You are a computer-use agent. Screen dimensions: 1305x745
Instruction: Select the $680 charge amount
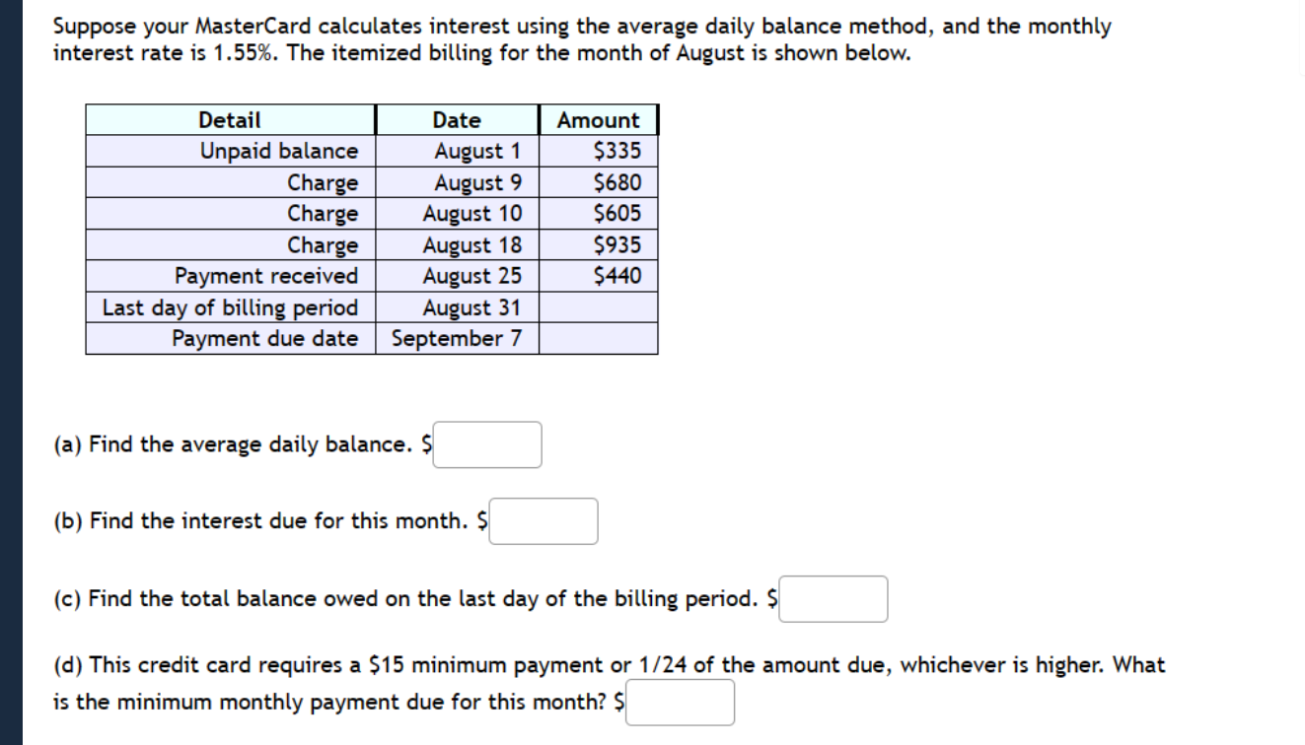tap(599, 183)
